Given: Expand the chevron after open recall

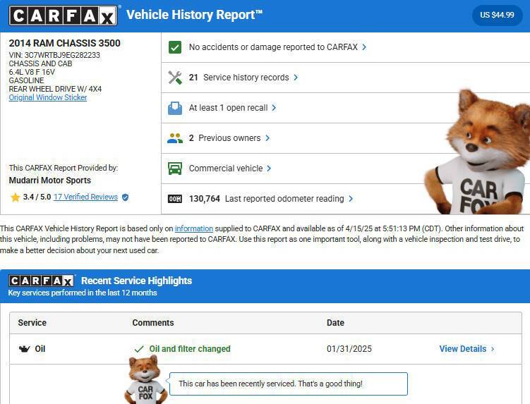Looking at the screenshot, I should click(x=274, y=108).
